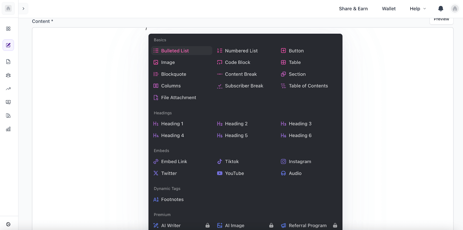Click the Subscriber Break icon
This screenshot has width=463, height=230.
[220, 86]
